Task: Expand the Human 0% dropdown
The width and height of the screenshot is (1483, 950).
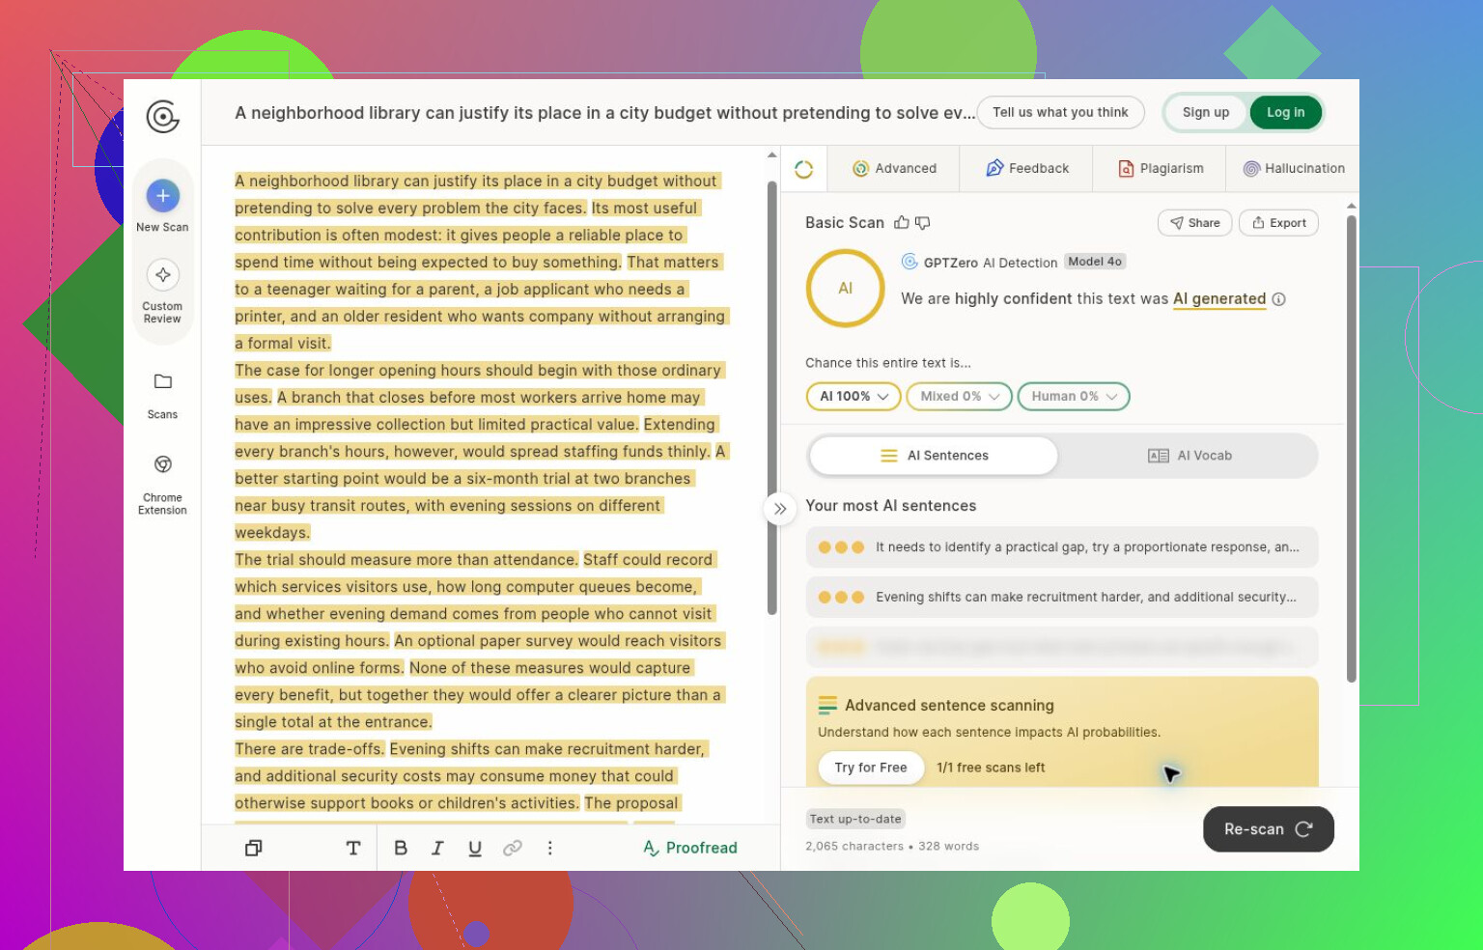Action: 1074,396
